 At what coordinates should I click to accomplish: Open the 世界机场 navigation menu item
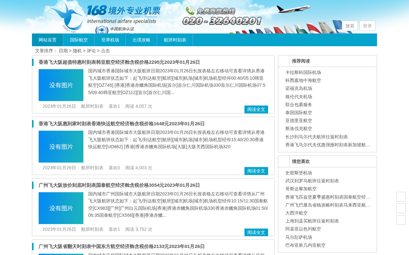click(110, 40)
